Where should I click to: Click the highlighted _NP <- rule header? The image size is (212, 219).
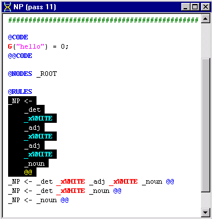point(22,101)
